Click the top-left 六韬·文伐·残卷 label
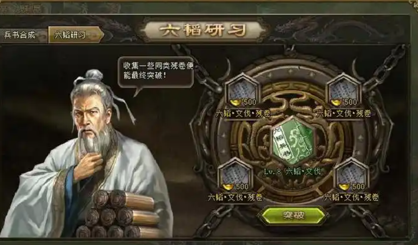Screen dimensions: 418x245 point(243,114)
